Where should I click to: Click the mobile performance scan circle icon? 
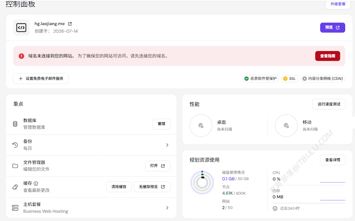[x=286, y=126]
